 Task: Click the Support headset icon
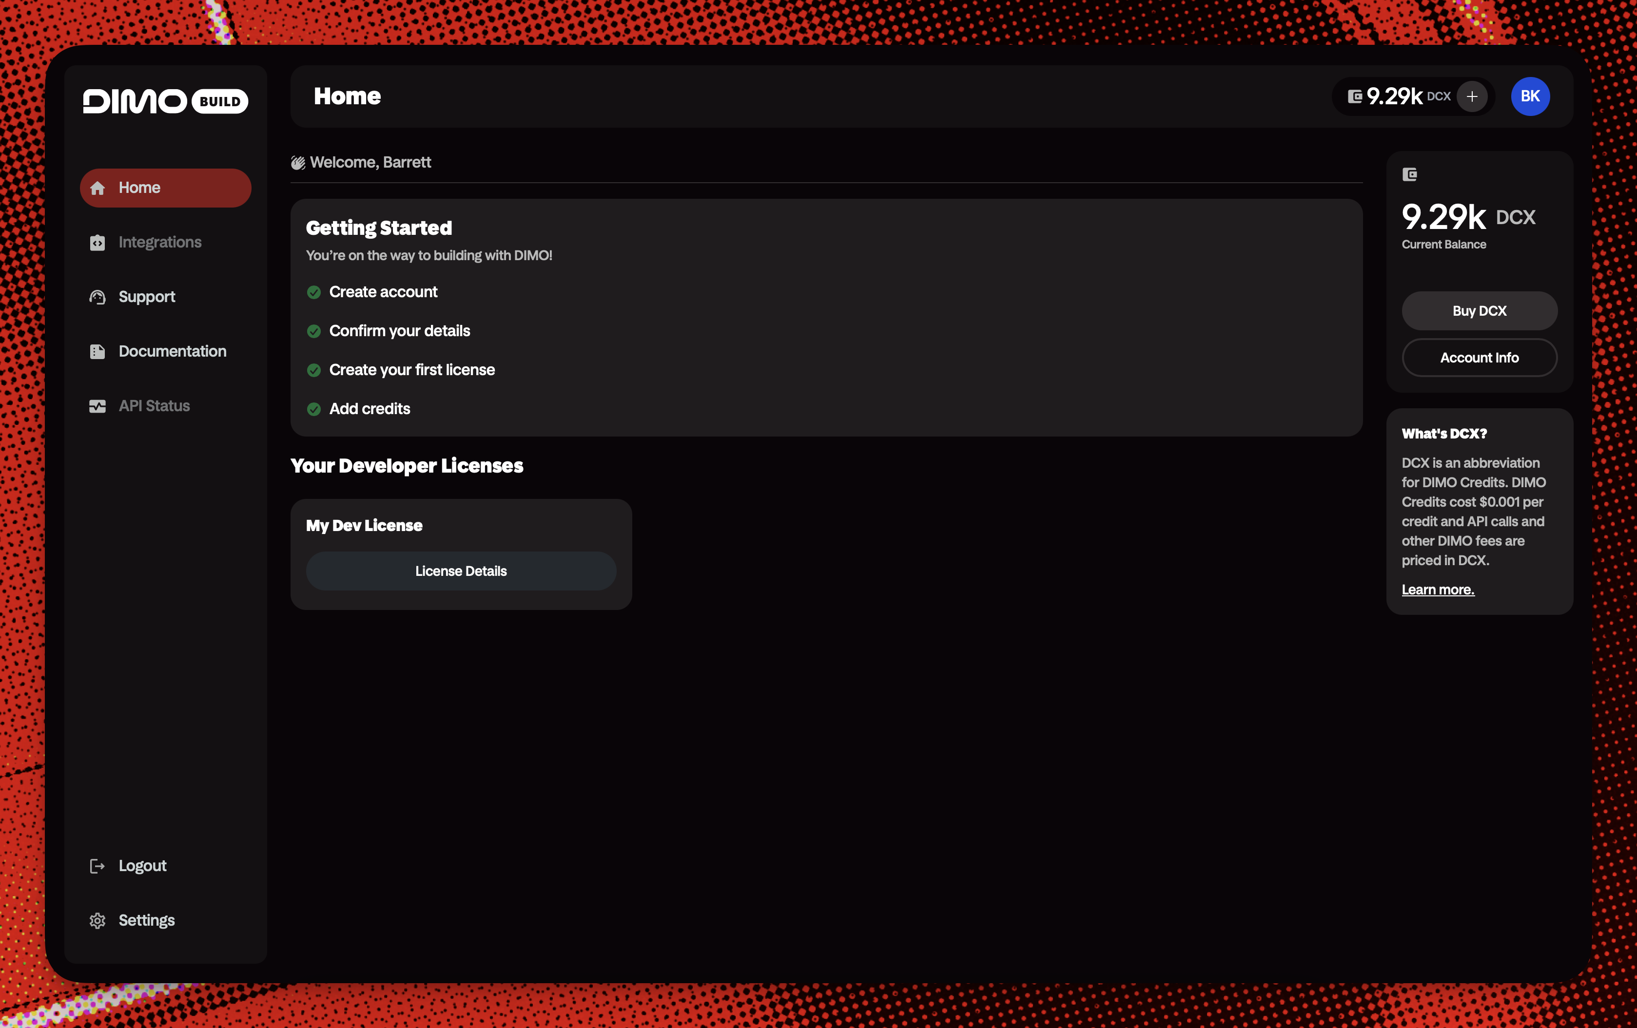[x=97, y=297]
